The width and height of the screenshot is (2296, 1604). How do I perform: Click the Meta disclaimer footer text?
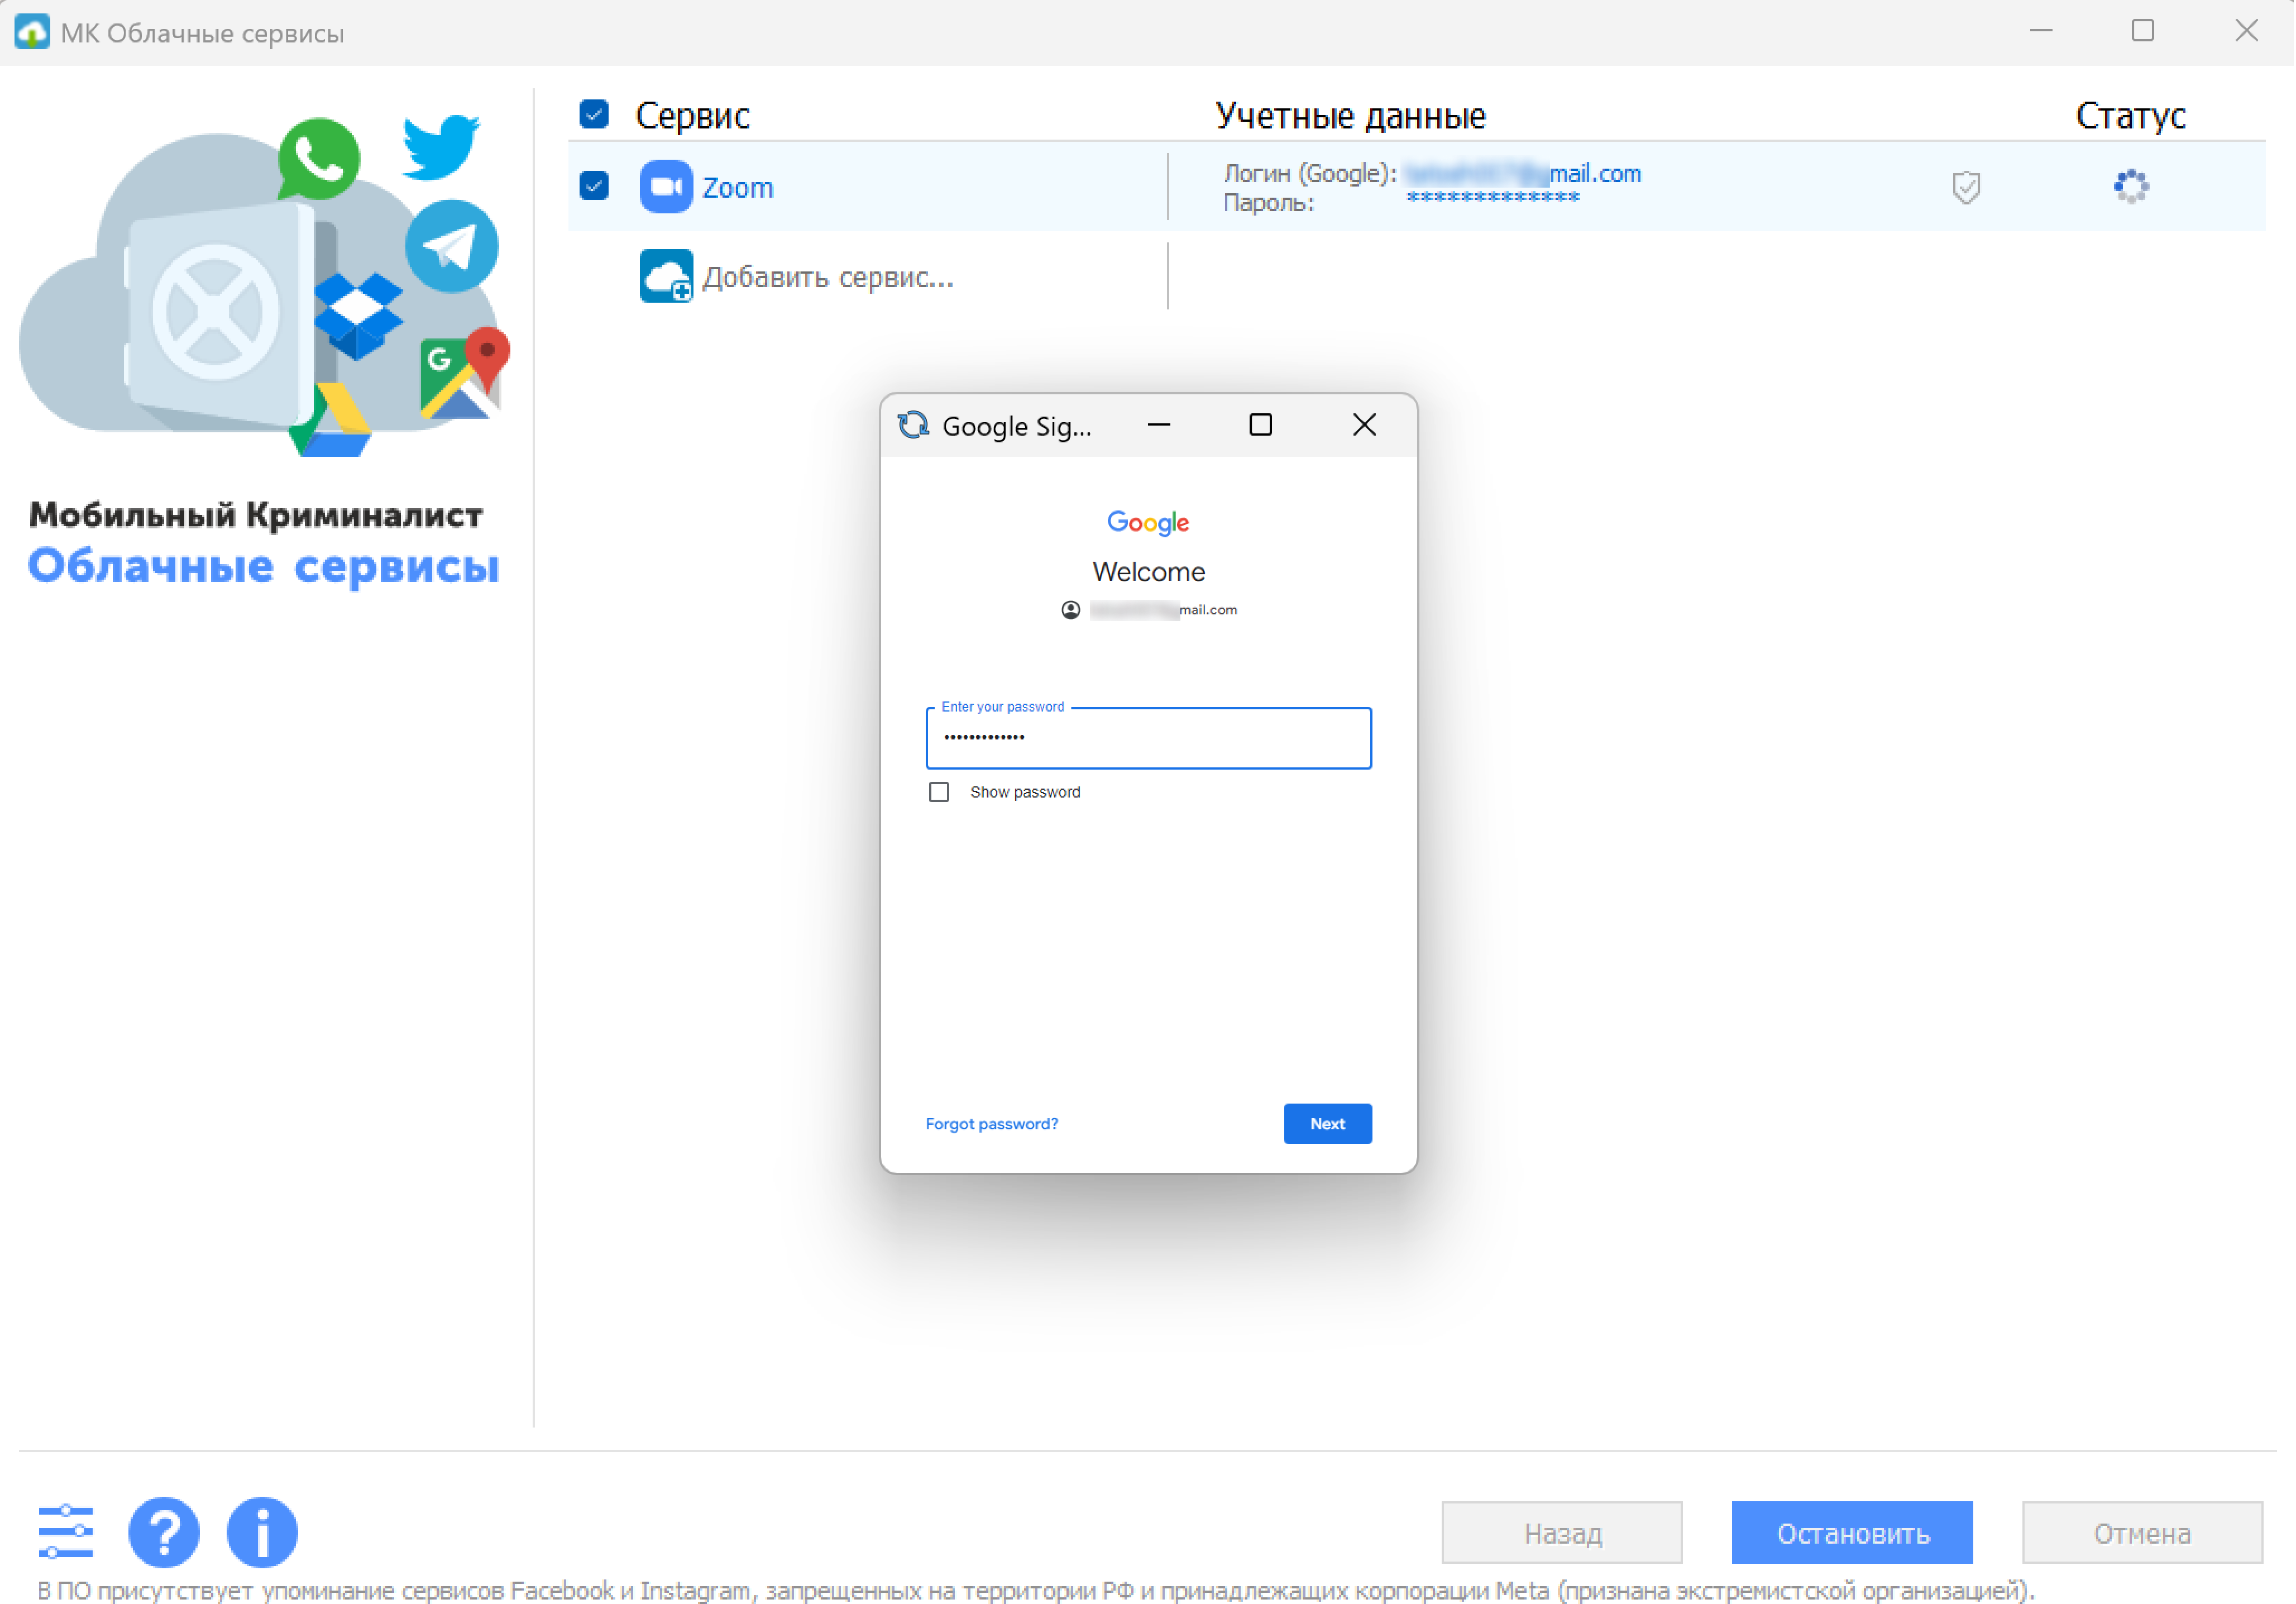1036,1590
